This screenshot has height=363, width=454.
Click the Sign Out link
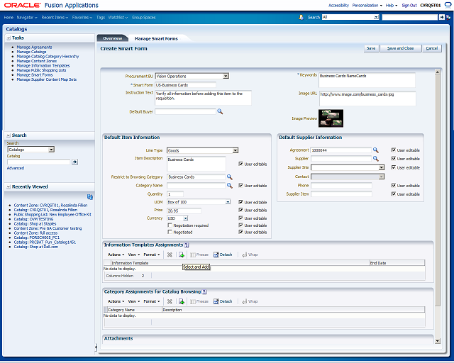[409, 6]
